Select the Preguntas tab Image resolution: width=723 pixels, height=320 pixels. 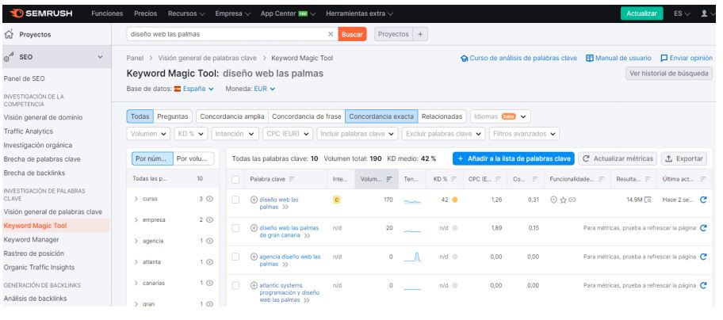[x=173, y=116]
